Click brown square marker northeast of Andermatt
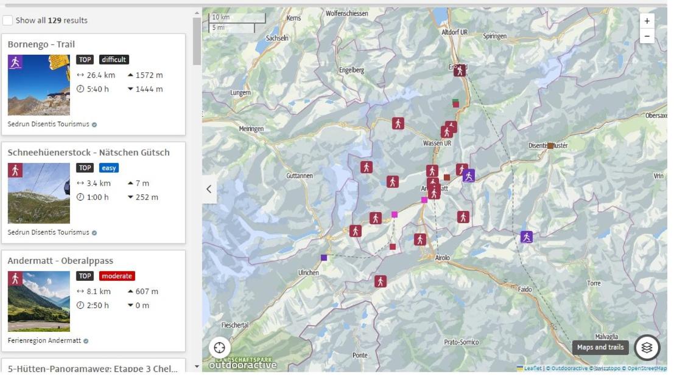Screen dimensions: 674x375 (447, 177)
